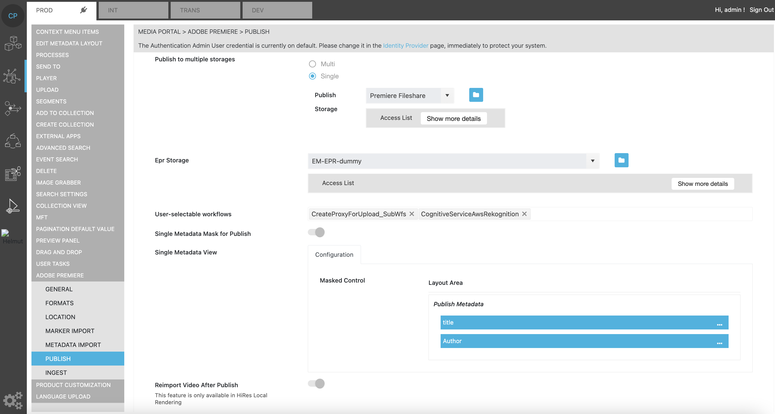Expand Premiere Fileshare storage dropdown
The image size is (775, 414).
[447, 96]
